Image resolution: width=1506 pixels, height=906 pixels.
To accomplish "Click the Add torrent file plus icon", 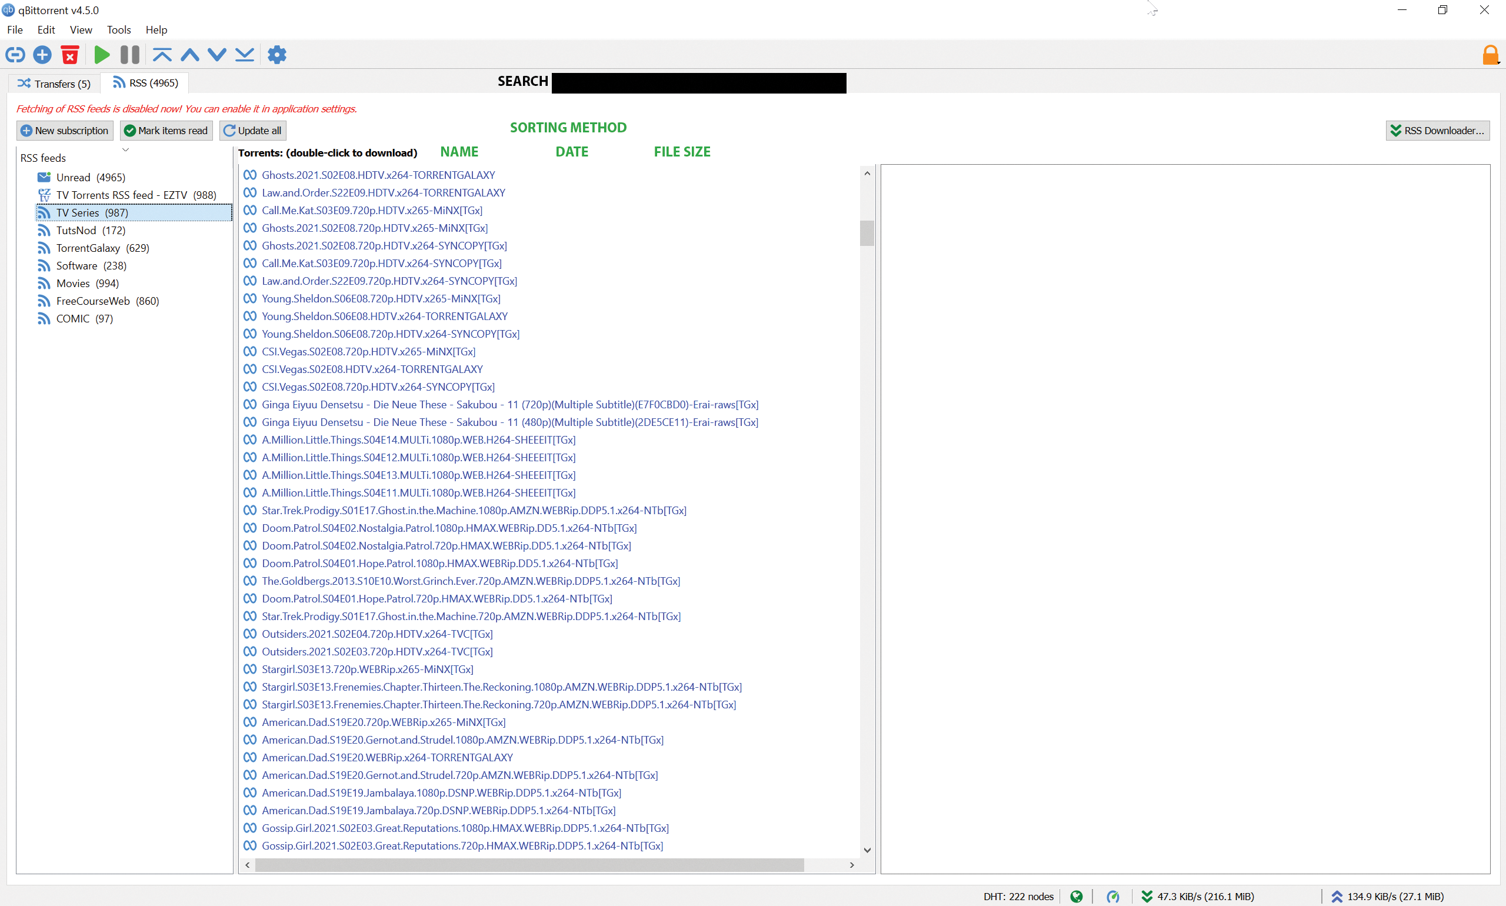I will [x=42, y=55].
